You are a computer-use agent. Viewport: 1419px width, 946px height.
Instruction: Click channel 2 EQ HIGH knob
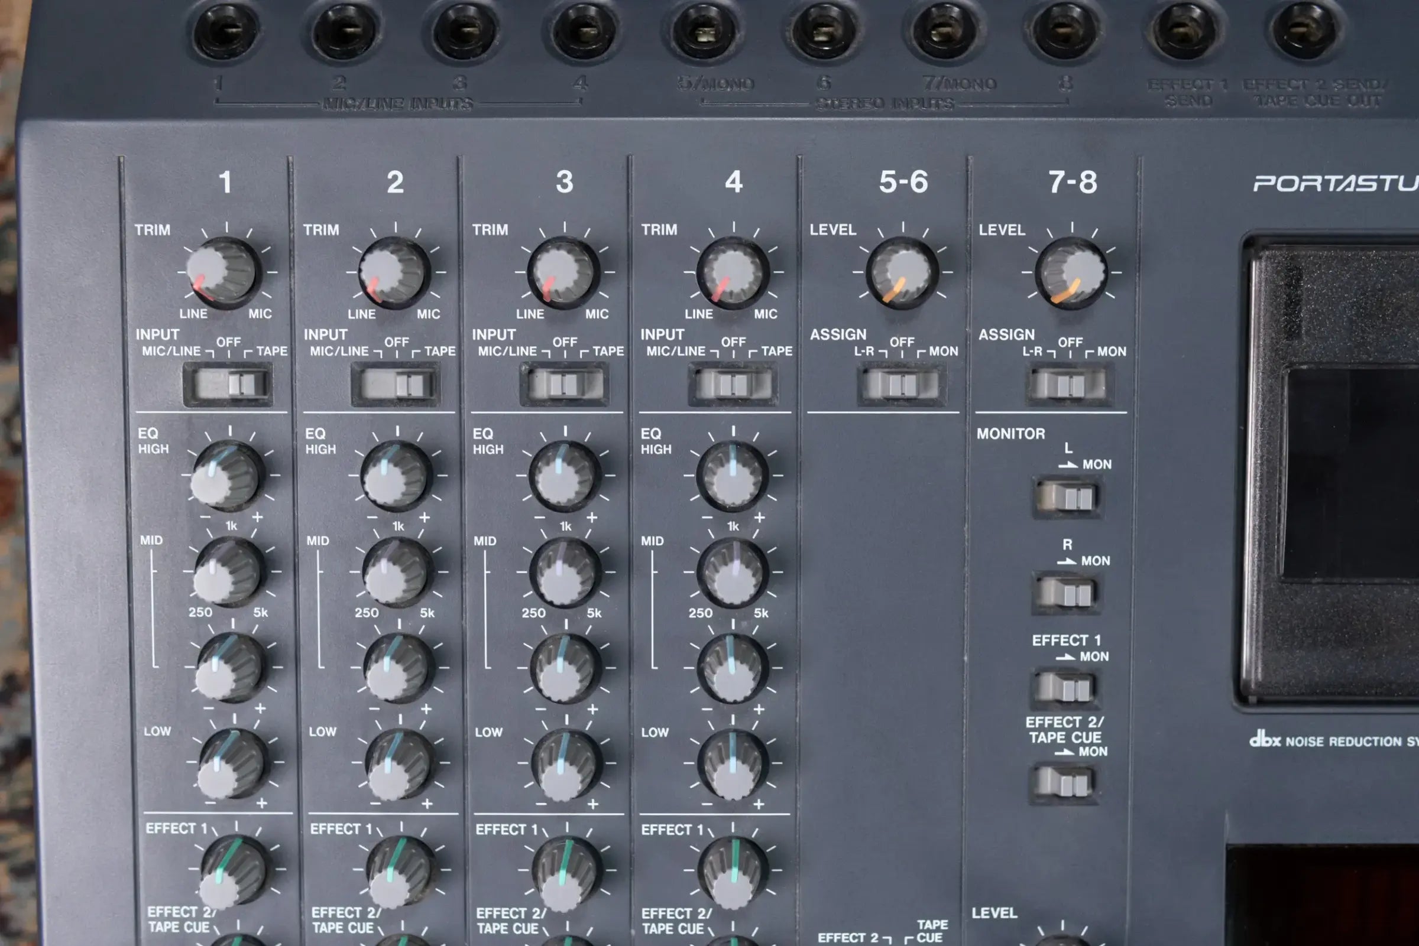click(396, 476)
